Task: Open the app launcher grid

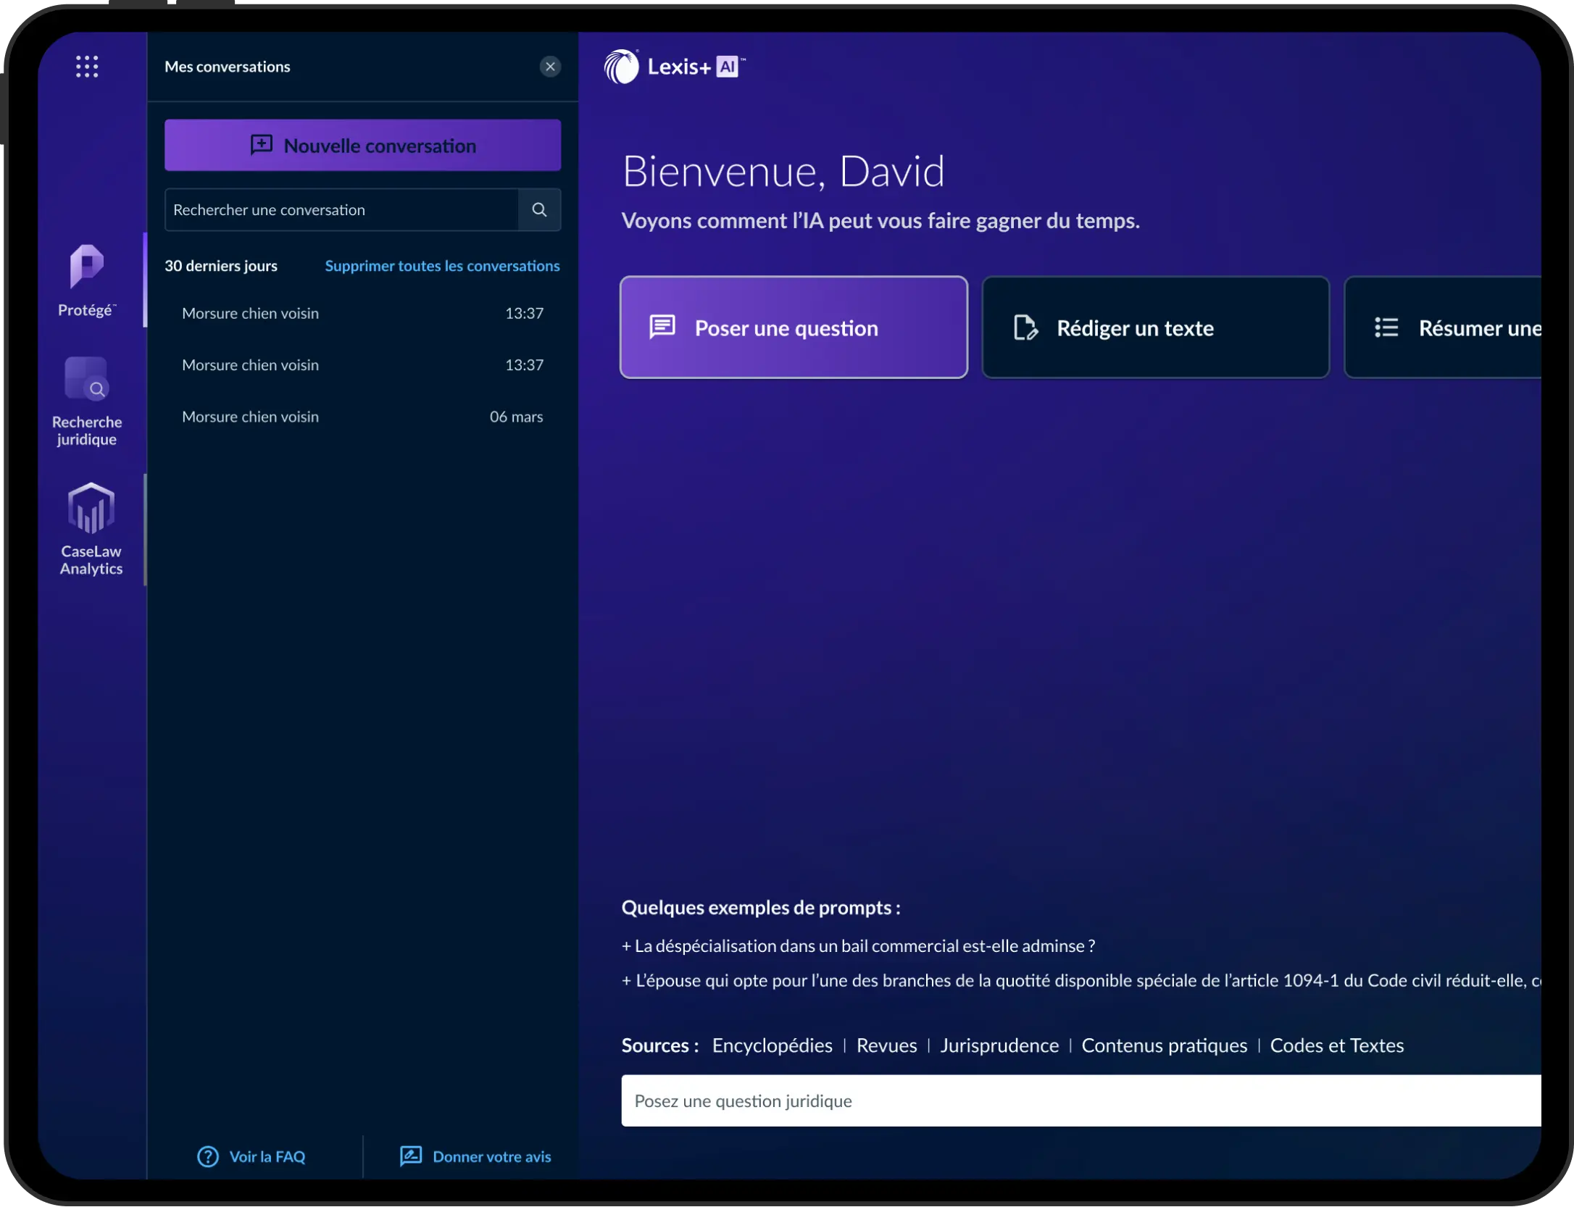Action: [x=87, y=66]
